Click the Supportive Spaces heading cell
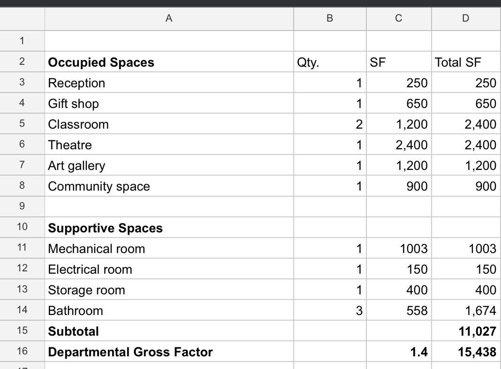This screenshot has height=369, width=501. (169, 228)
